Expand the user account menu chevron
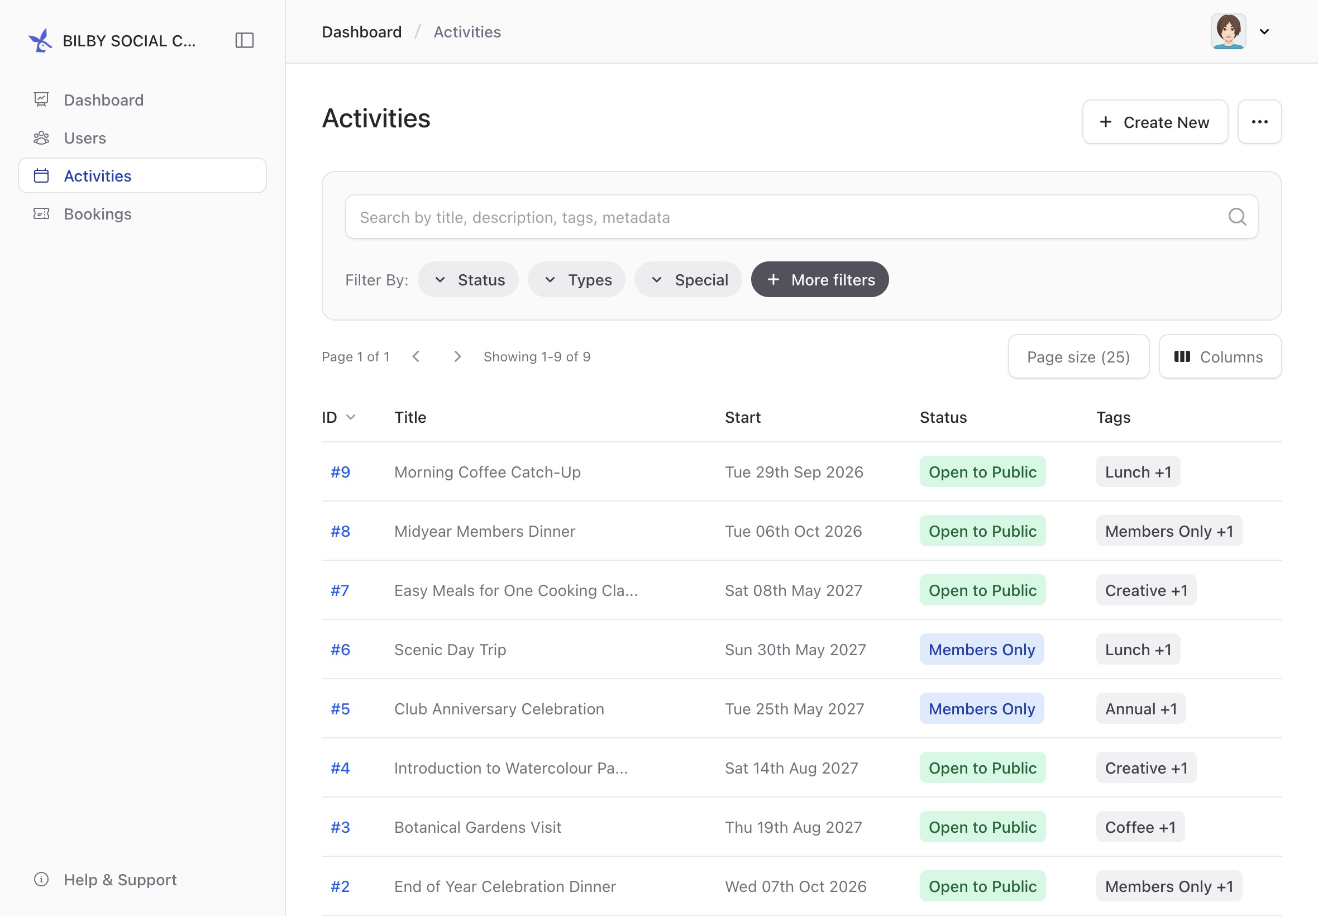1318x916 pixels. [1264, 32]
